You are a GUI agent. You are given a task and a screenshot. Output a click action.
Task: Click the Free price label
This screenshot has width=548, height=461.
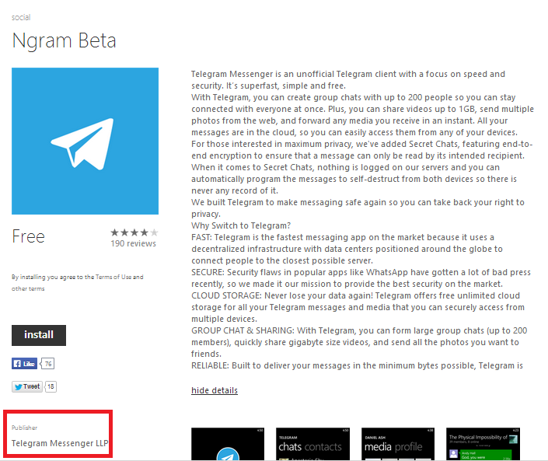(x=28, y=236)
